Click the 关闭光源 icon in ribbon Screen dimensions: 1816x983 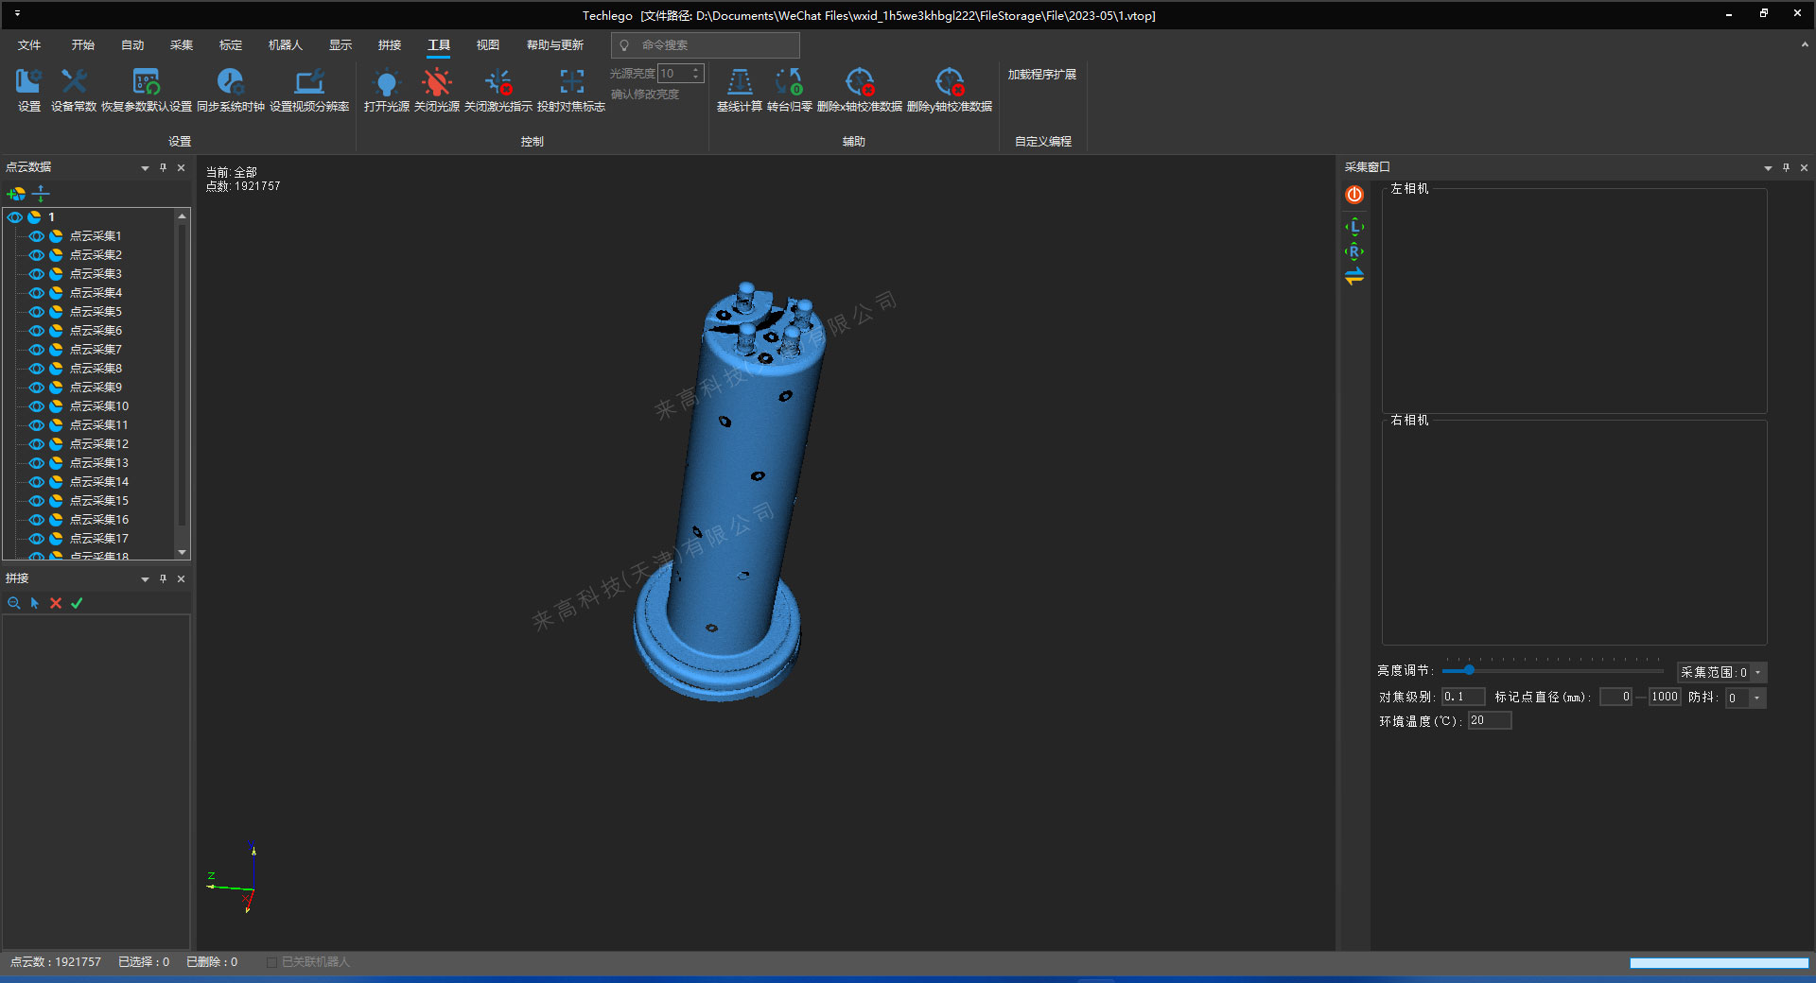(x=436, y=83)
